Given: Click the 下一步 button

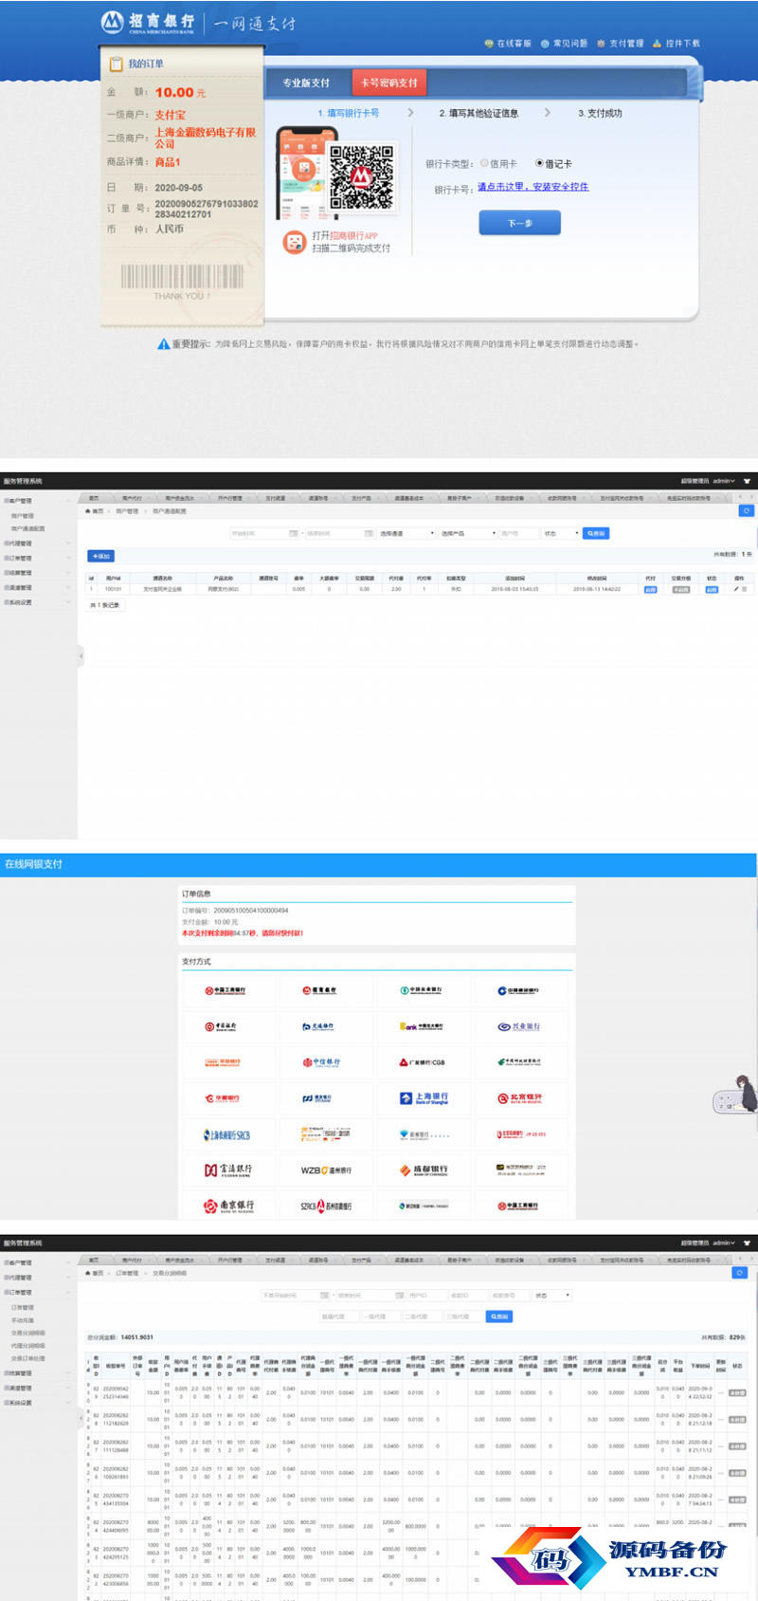Looking at the screenshot, I should pos(519,223).
